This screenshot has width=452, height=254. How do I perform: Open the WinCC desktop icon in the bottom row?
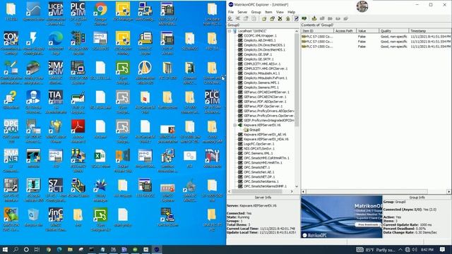(56, 219)
